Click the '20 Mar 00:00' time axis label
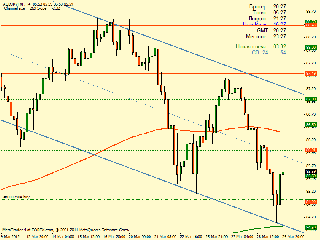The width and height of the screenshot is (320, 240). (140, 237)
